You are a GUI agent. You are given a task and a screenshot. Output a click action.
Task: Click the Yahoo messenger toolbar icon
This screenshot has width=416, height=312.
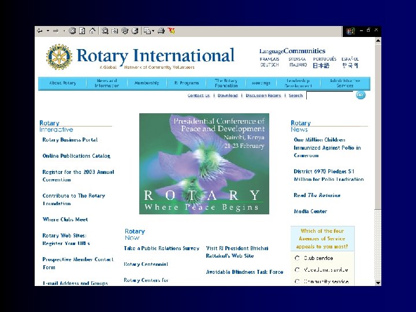coord(172,31)
